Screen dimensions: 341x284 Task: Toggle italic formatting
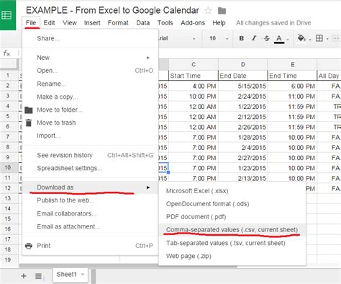[254, 38]
